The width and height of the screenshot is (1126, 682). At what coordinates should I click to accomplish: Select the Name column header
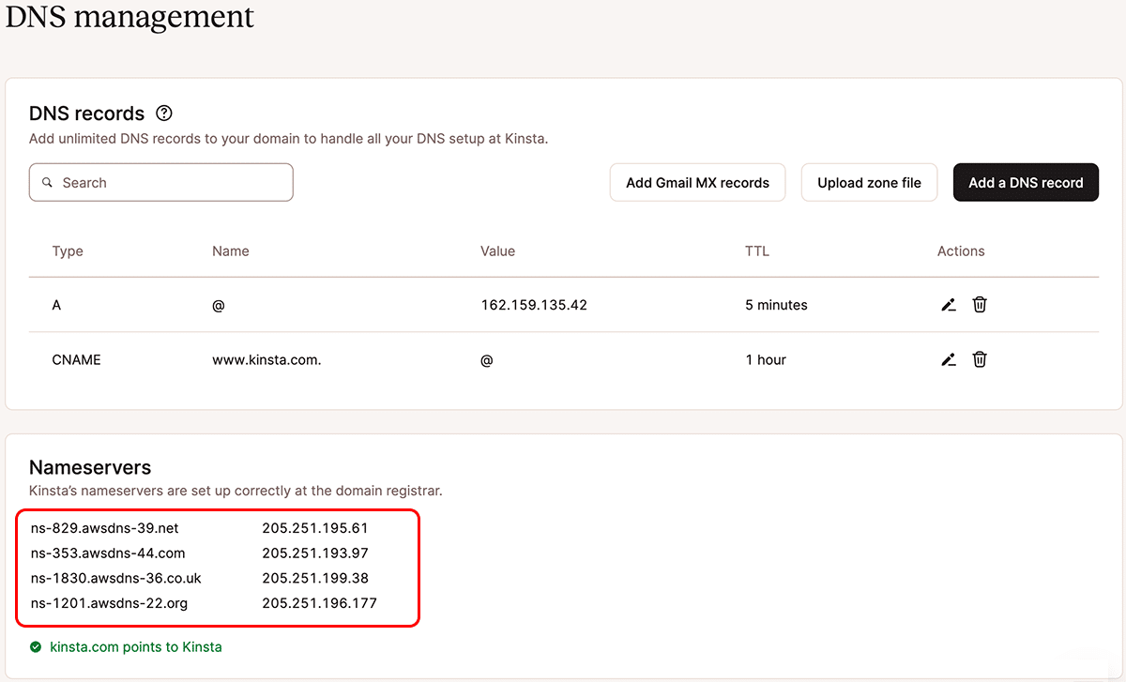tap(231, 251)
